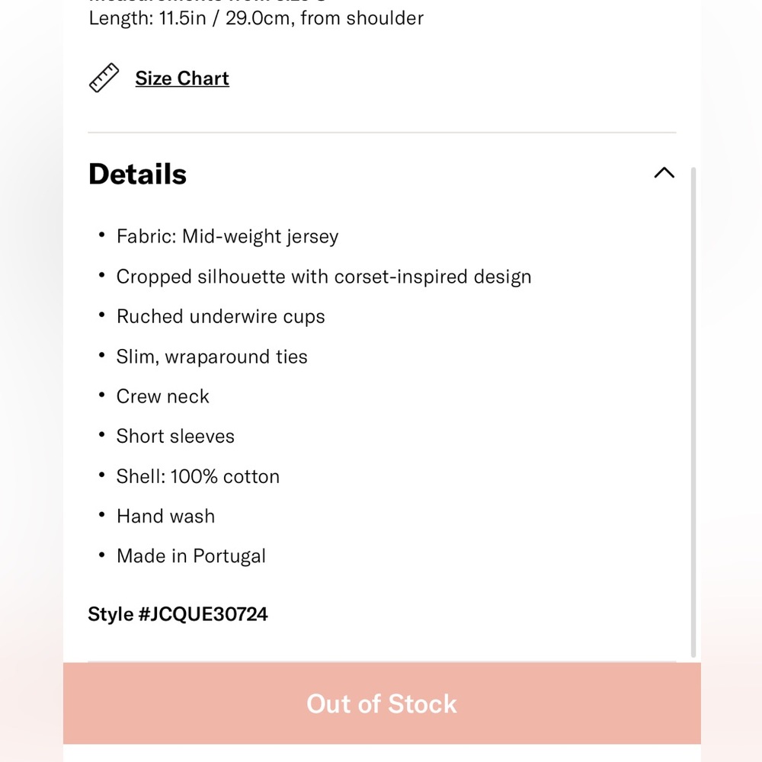Select the Slim, wraparound ties line

pos(212,357)
